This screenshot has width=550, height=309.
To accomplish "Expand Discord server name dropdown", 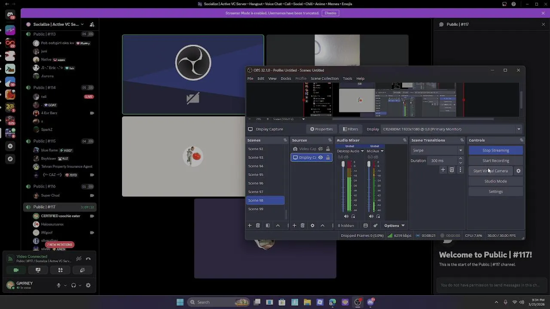I will click(82, 24).
